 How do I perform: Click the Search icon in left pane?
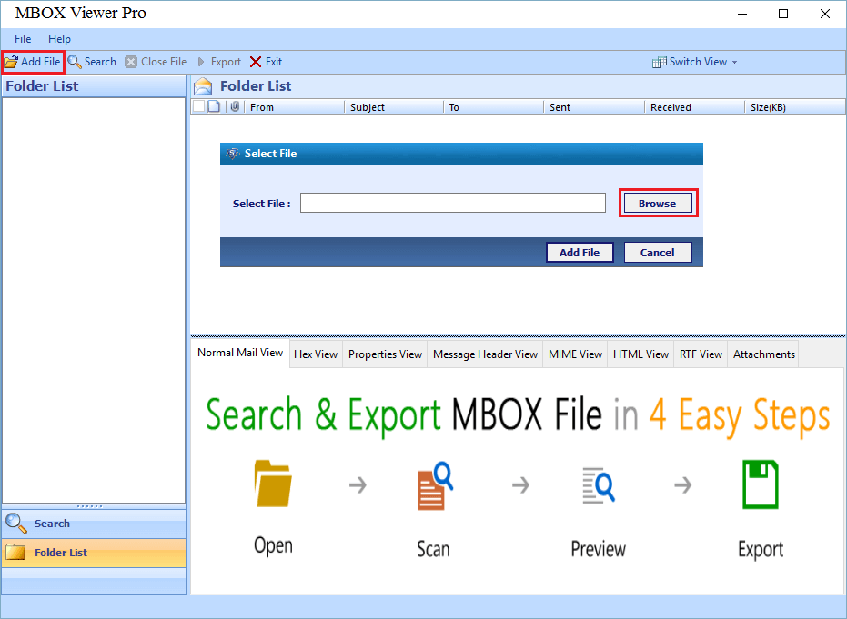16,524
